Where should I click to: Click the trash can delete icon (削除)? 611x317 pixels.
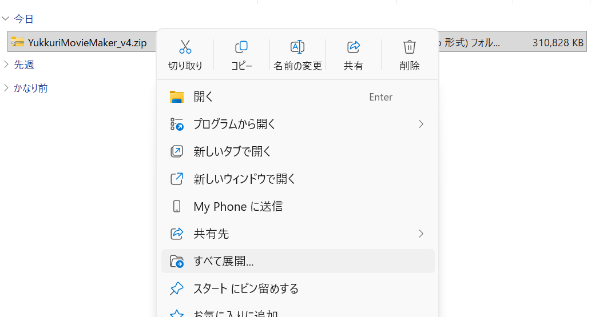click(x=410, y=47)
